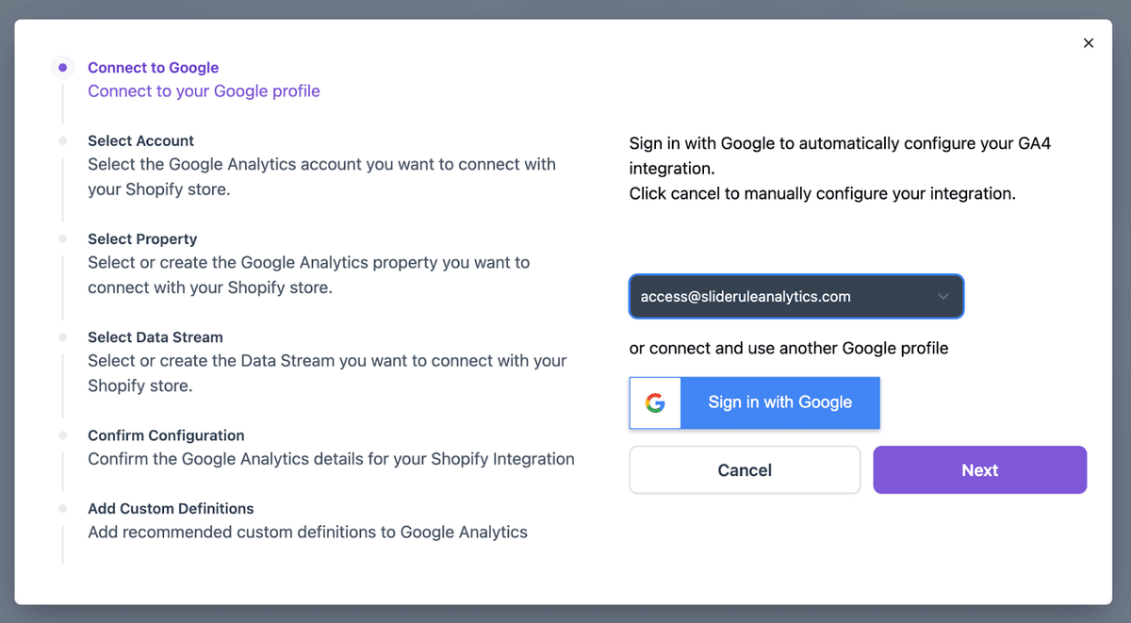
Task: Click the Select Account step bullet
Action: (62, 140)
